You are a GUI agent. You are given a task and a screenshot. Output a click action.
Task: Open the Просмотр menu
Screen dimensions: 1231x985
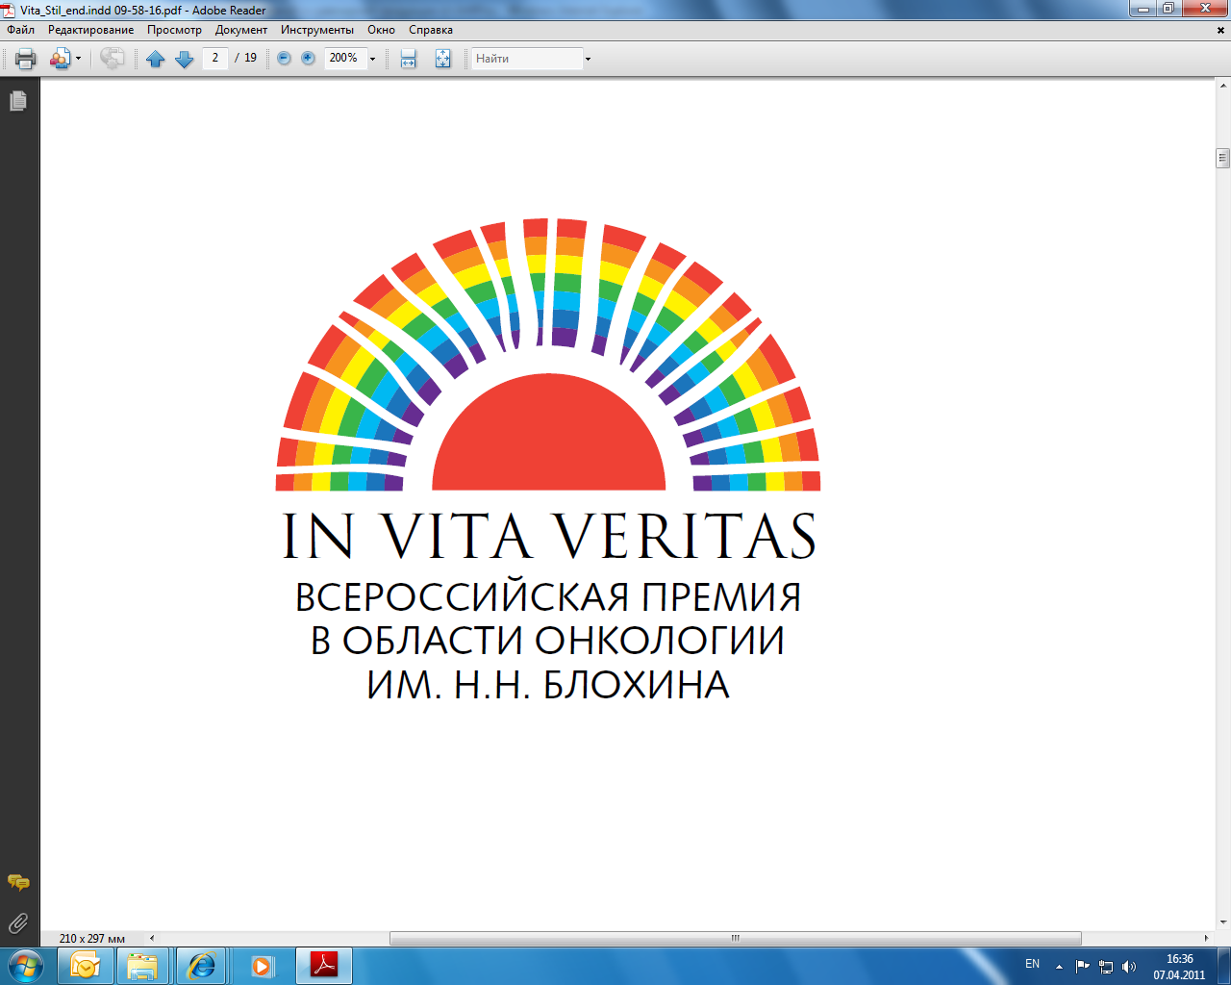174,30
